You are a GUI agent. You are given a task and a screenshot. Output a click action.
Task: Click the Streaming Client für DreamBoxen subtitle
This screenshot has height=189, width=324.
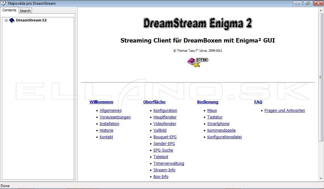click(x=197, y=41)
